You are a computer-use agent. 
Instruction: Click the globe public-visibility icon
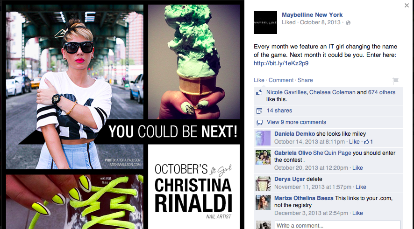pyautogui.click(x=348, y=23)
